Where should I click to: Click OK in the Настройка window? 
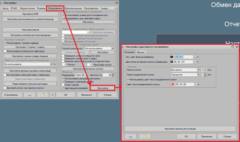(66, 95)
